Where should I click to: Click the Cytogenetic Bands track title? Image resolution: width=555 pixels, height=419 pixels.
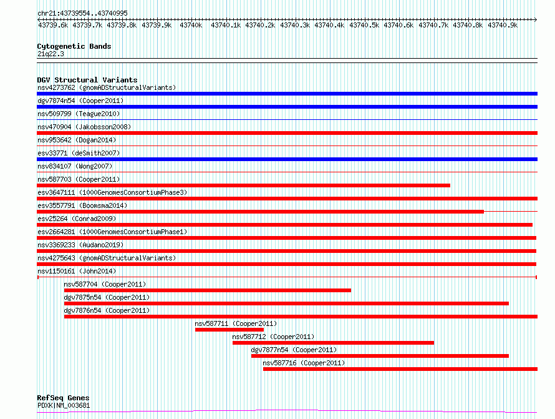[74, 46]
